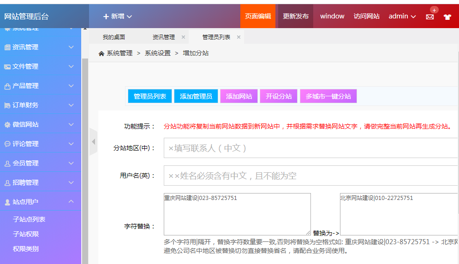
Task: Click the 开设分站 button
Action: click(279, 96)
